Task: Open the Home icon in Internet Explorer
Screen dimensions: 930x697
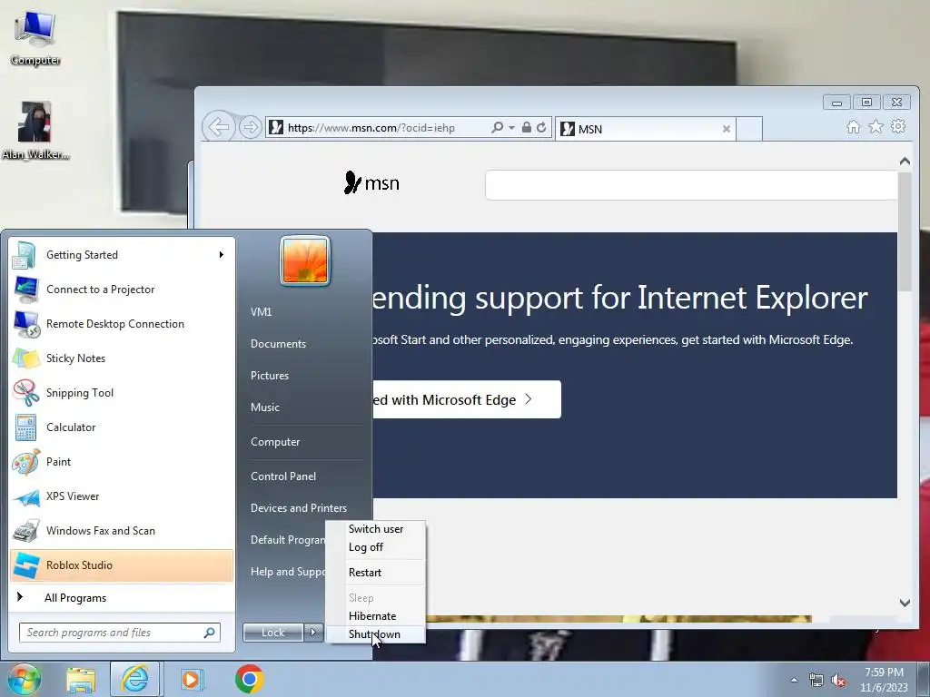Action: click(853, 127)
